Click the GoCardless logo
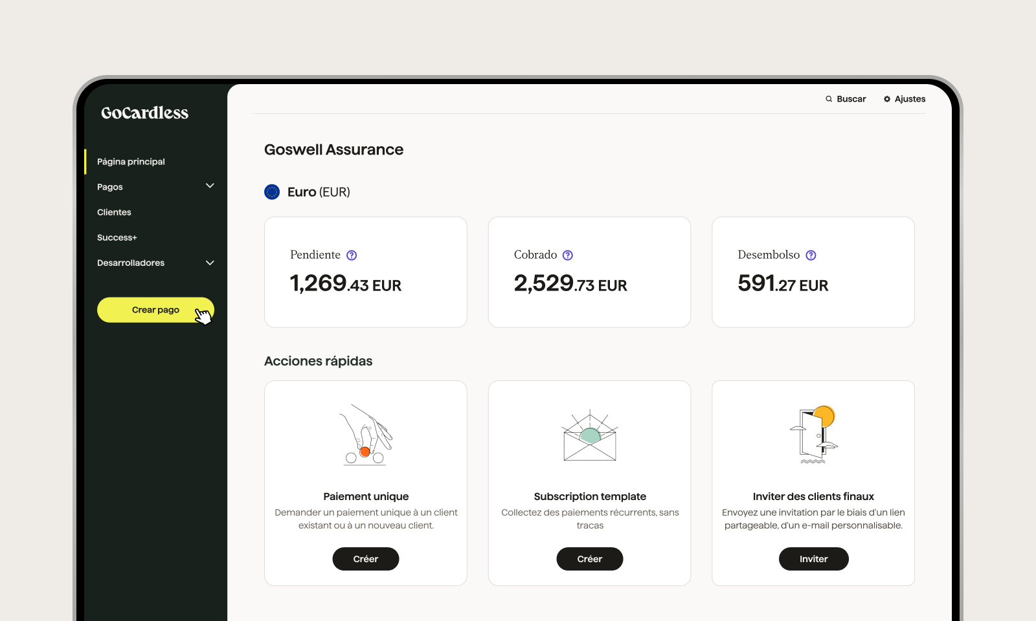This screenshot has width=1036, height=621. tap(144, 113)
